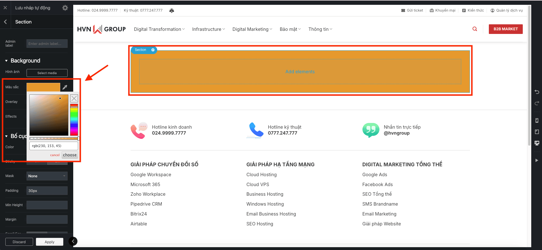
Task: Click the play preview triangle icon
Action: (537, 160)
